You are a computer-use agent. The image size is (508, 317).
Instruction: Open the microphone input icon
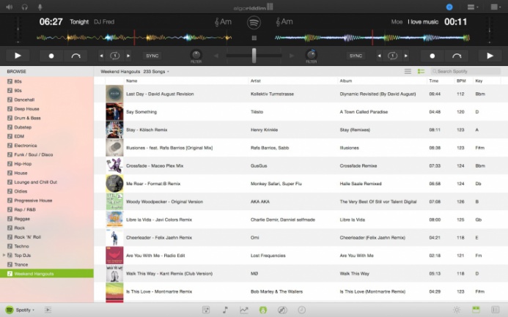click(x=40, y=7)
